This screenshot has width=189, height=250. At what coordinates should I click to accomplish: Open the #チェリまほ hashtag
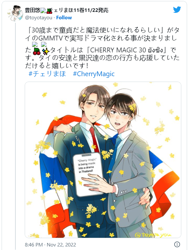click(x=47, y=74)
